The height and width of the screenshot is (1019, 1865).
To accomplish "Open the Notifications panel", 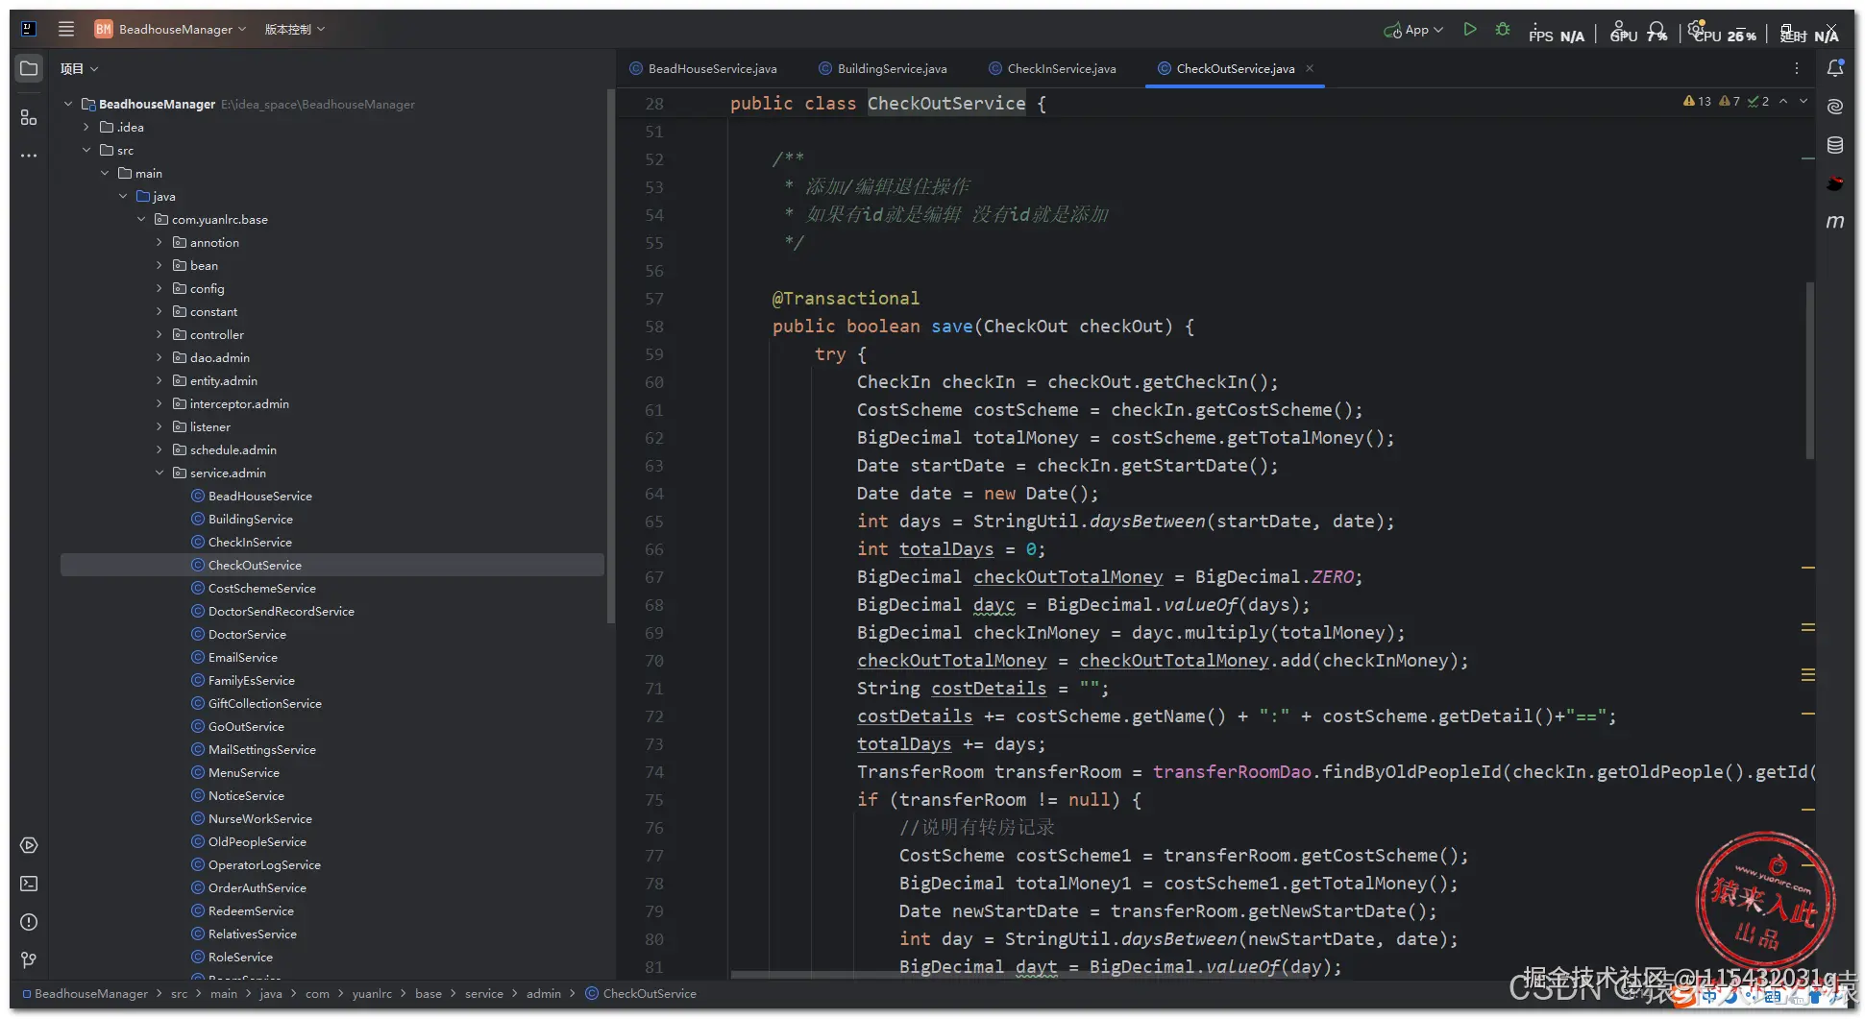I will tap(1835, 68).
